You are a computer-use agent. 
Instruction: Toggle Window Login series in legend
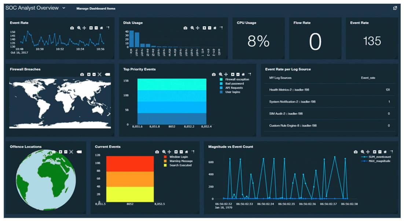pos(179,157)
